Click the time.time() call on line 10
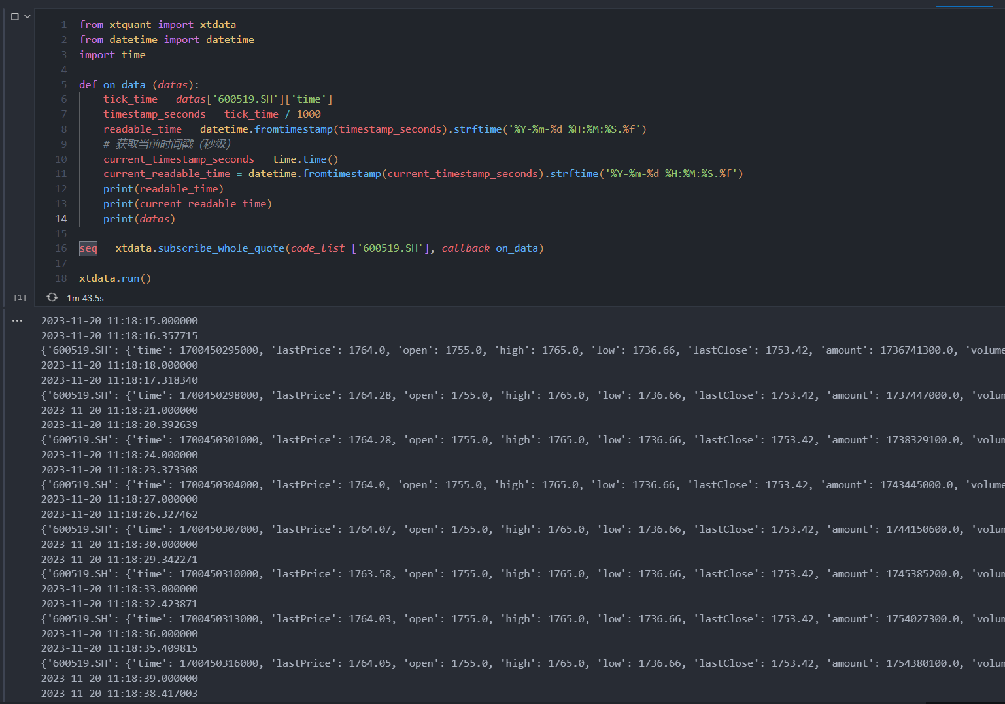The image size is (1005, 704). click(305, 159)
